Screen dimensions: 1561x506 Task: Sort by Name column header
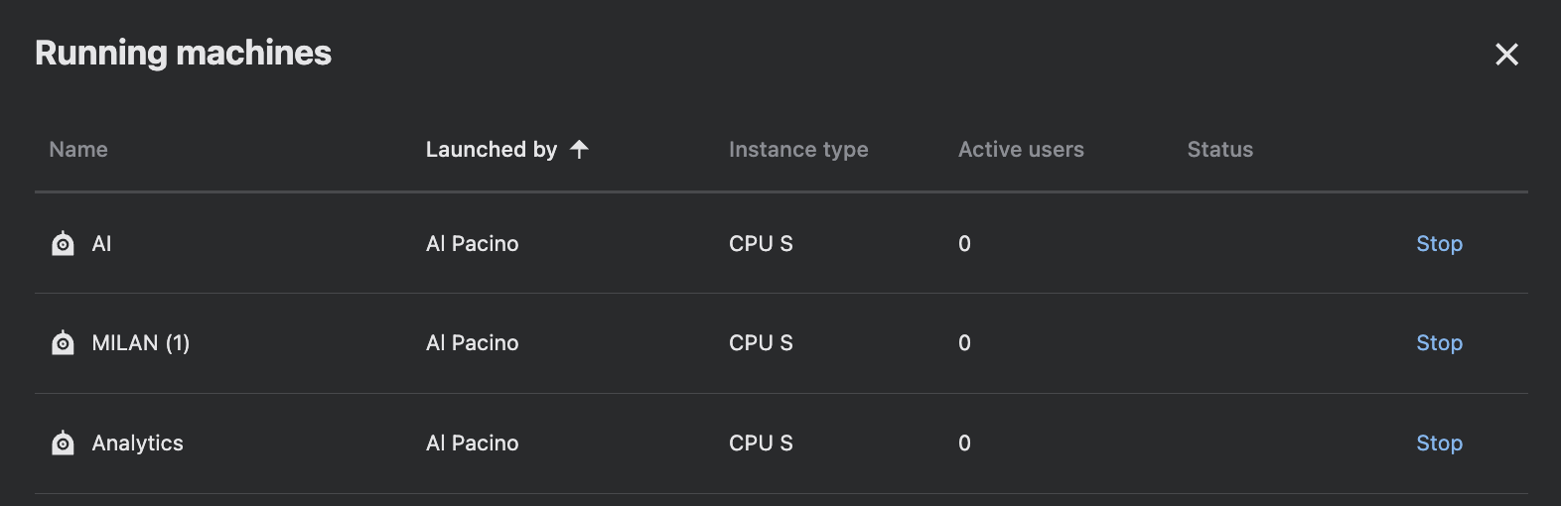pyautogui.click(x=78, y=149)
